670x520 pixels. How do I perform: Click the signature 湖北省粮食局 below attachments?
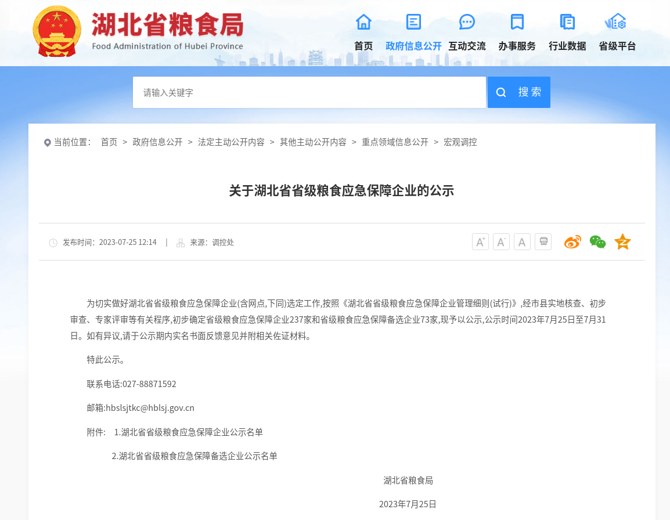[x=408, y=481]
